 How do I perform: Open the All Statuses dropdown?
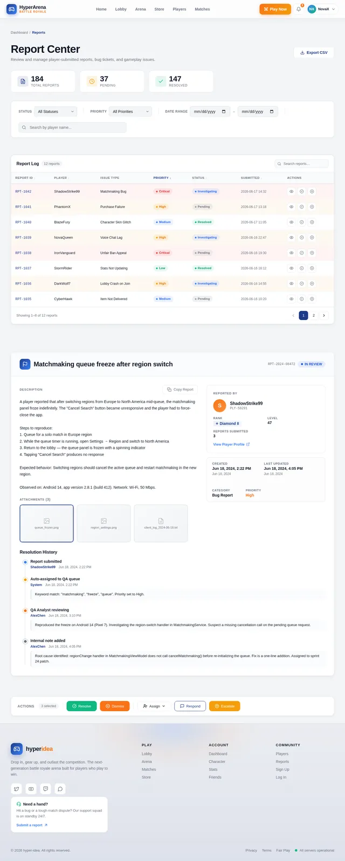pos(56,112)
